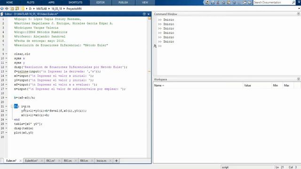This screenshot has height=169, width=301.
Task: Switch to the RK3.m editor tab
Action: click(x=68, y=161)
